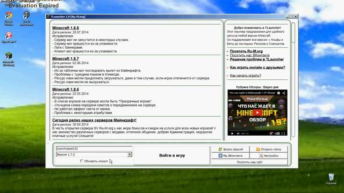Open the version dropdown showing 1.7.2

130,154
